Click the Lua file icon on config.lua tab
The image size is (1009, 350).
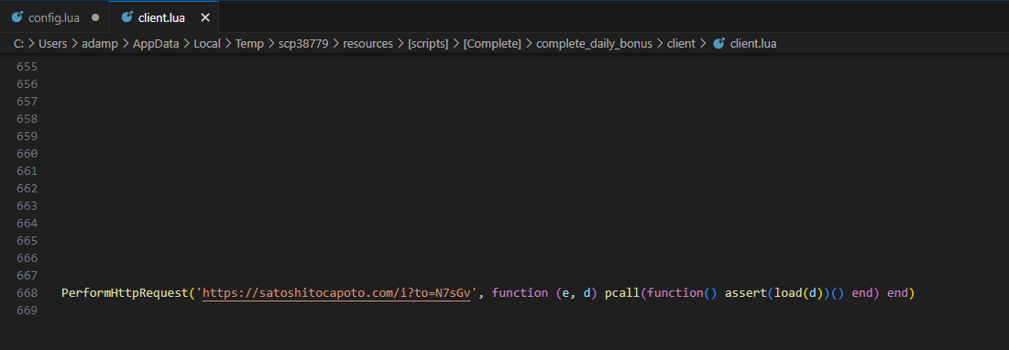tap(17, 17)
